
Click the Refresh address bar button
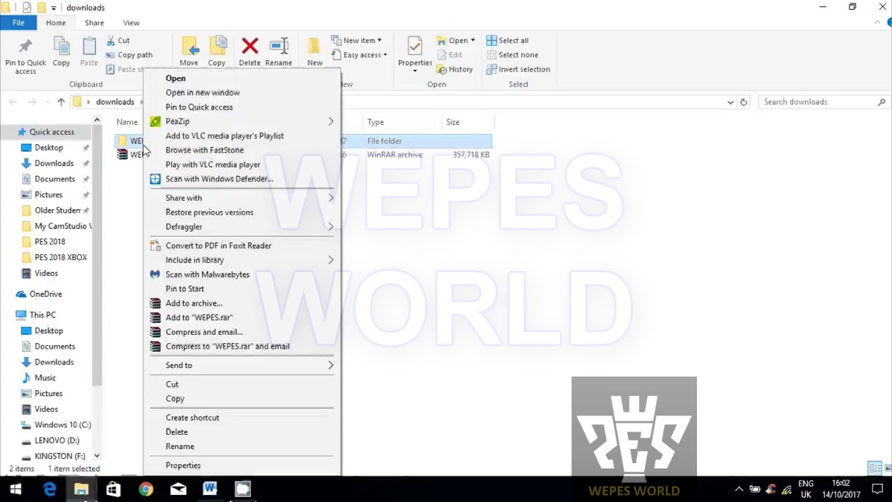(744, 102)
